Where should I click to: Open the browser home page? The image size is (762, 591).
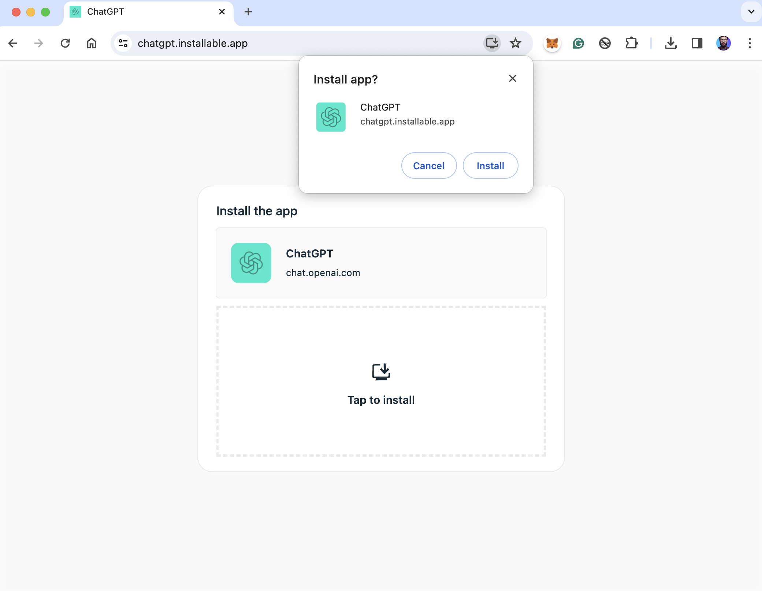(92, 43)
